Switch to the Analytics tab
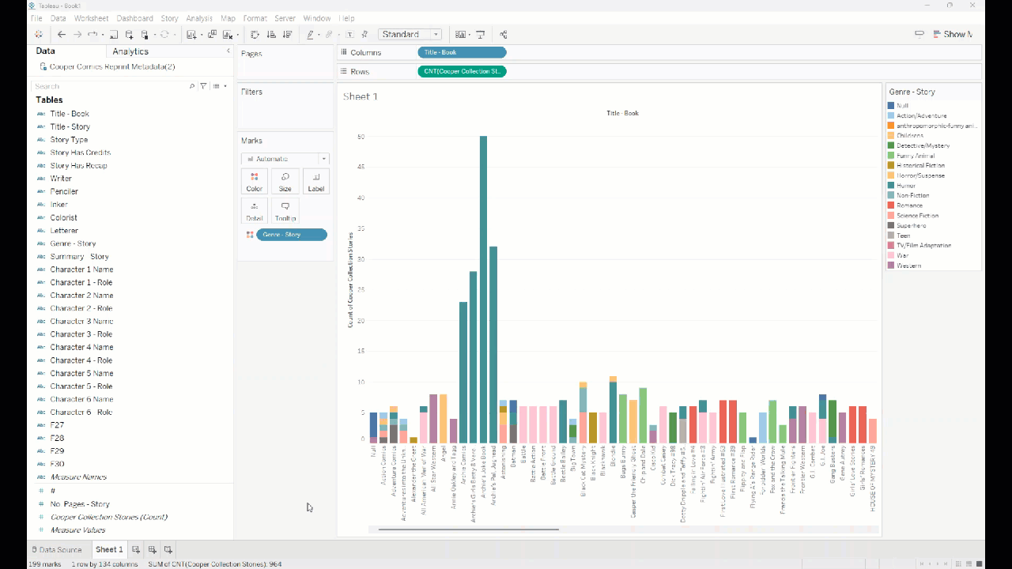 (130, 51)
